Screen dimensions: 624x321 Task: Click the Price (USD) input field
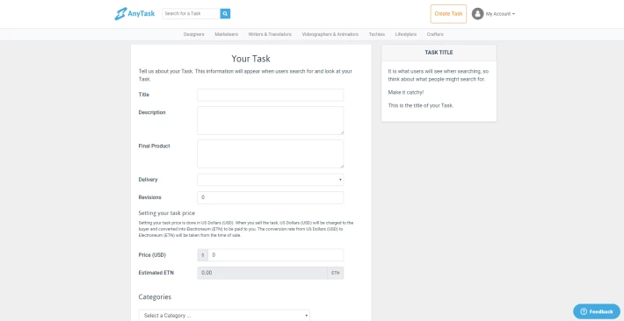tap(276, 255)
